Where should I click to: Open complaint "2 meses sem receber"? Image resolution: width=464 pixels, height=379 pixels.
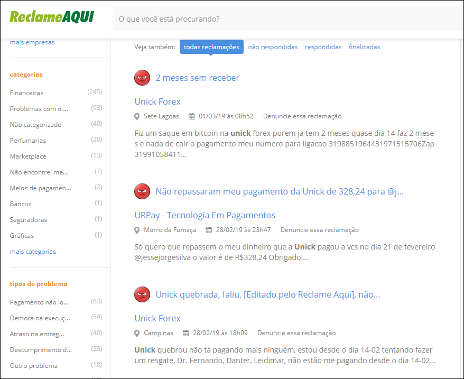tap(197, 78)
